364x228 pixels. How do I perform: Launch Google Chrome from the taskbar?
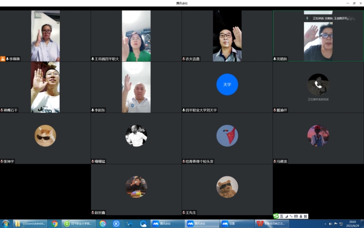pyautogui.click(x=54, y=224)
